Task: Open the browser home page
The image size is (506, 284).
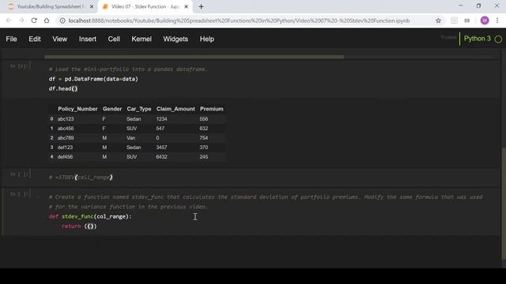Action: [x=47, y=21]
